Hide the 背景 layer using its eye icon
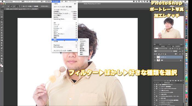Viewport: 192px width, 106px height. point(155,60)
